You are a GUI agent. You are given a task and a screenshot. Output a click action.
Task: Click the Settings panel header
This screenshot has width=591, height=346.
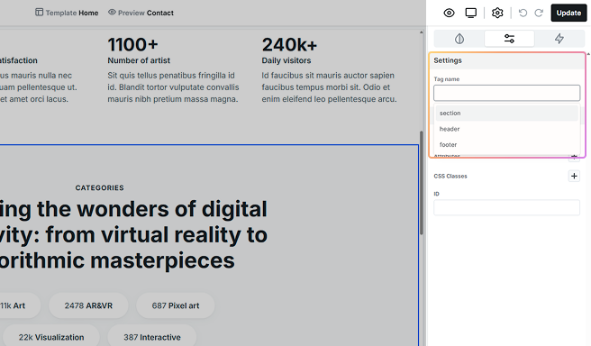507,60
